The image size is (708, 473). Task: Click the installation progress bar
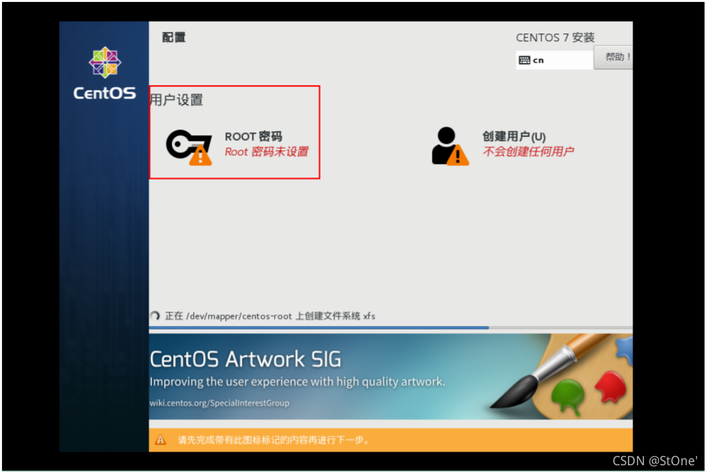click(x=390, y=327)
